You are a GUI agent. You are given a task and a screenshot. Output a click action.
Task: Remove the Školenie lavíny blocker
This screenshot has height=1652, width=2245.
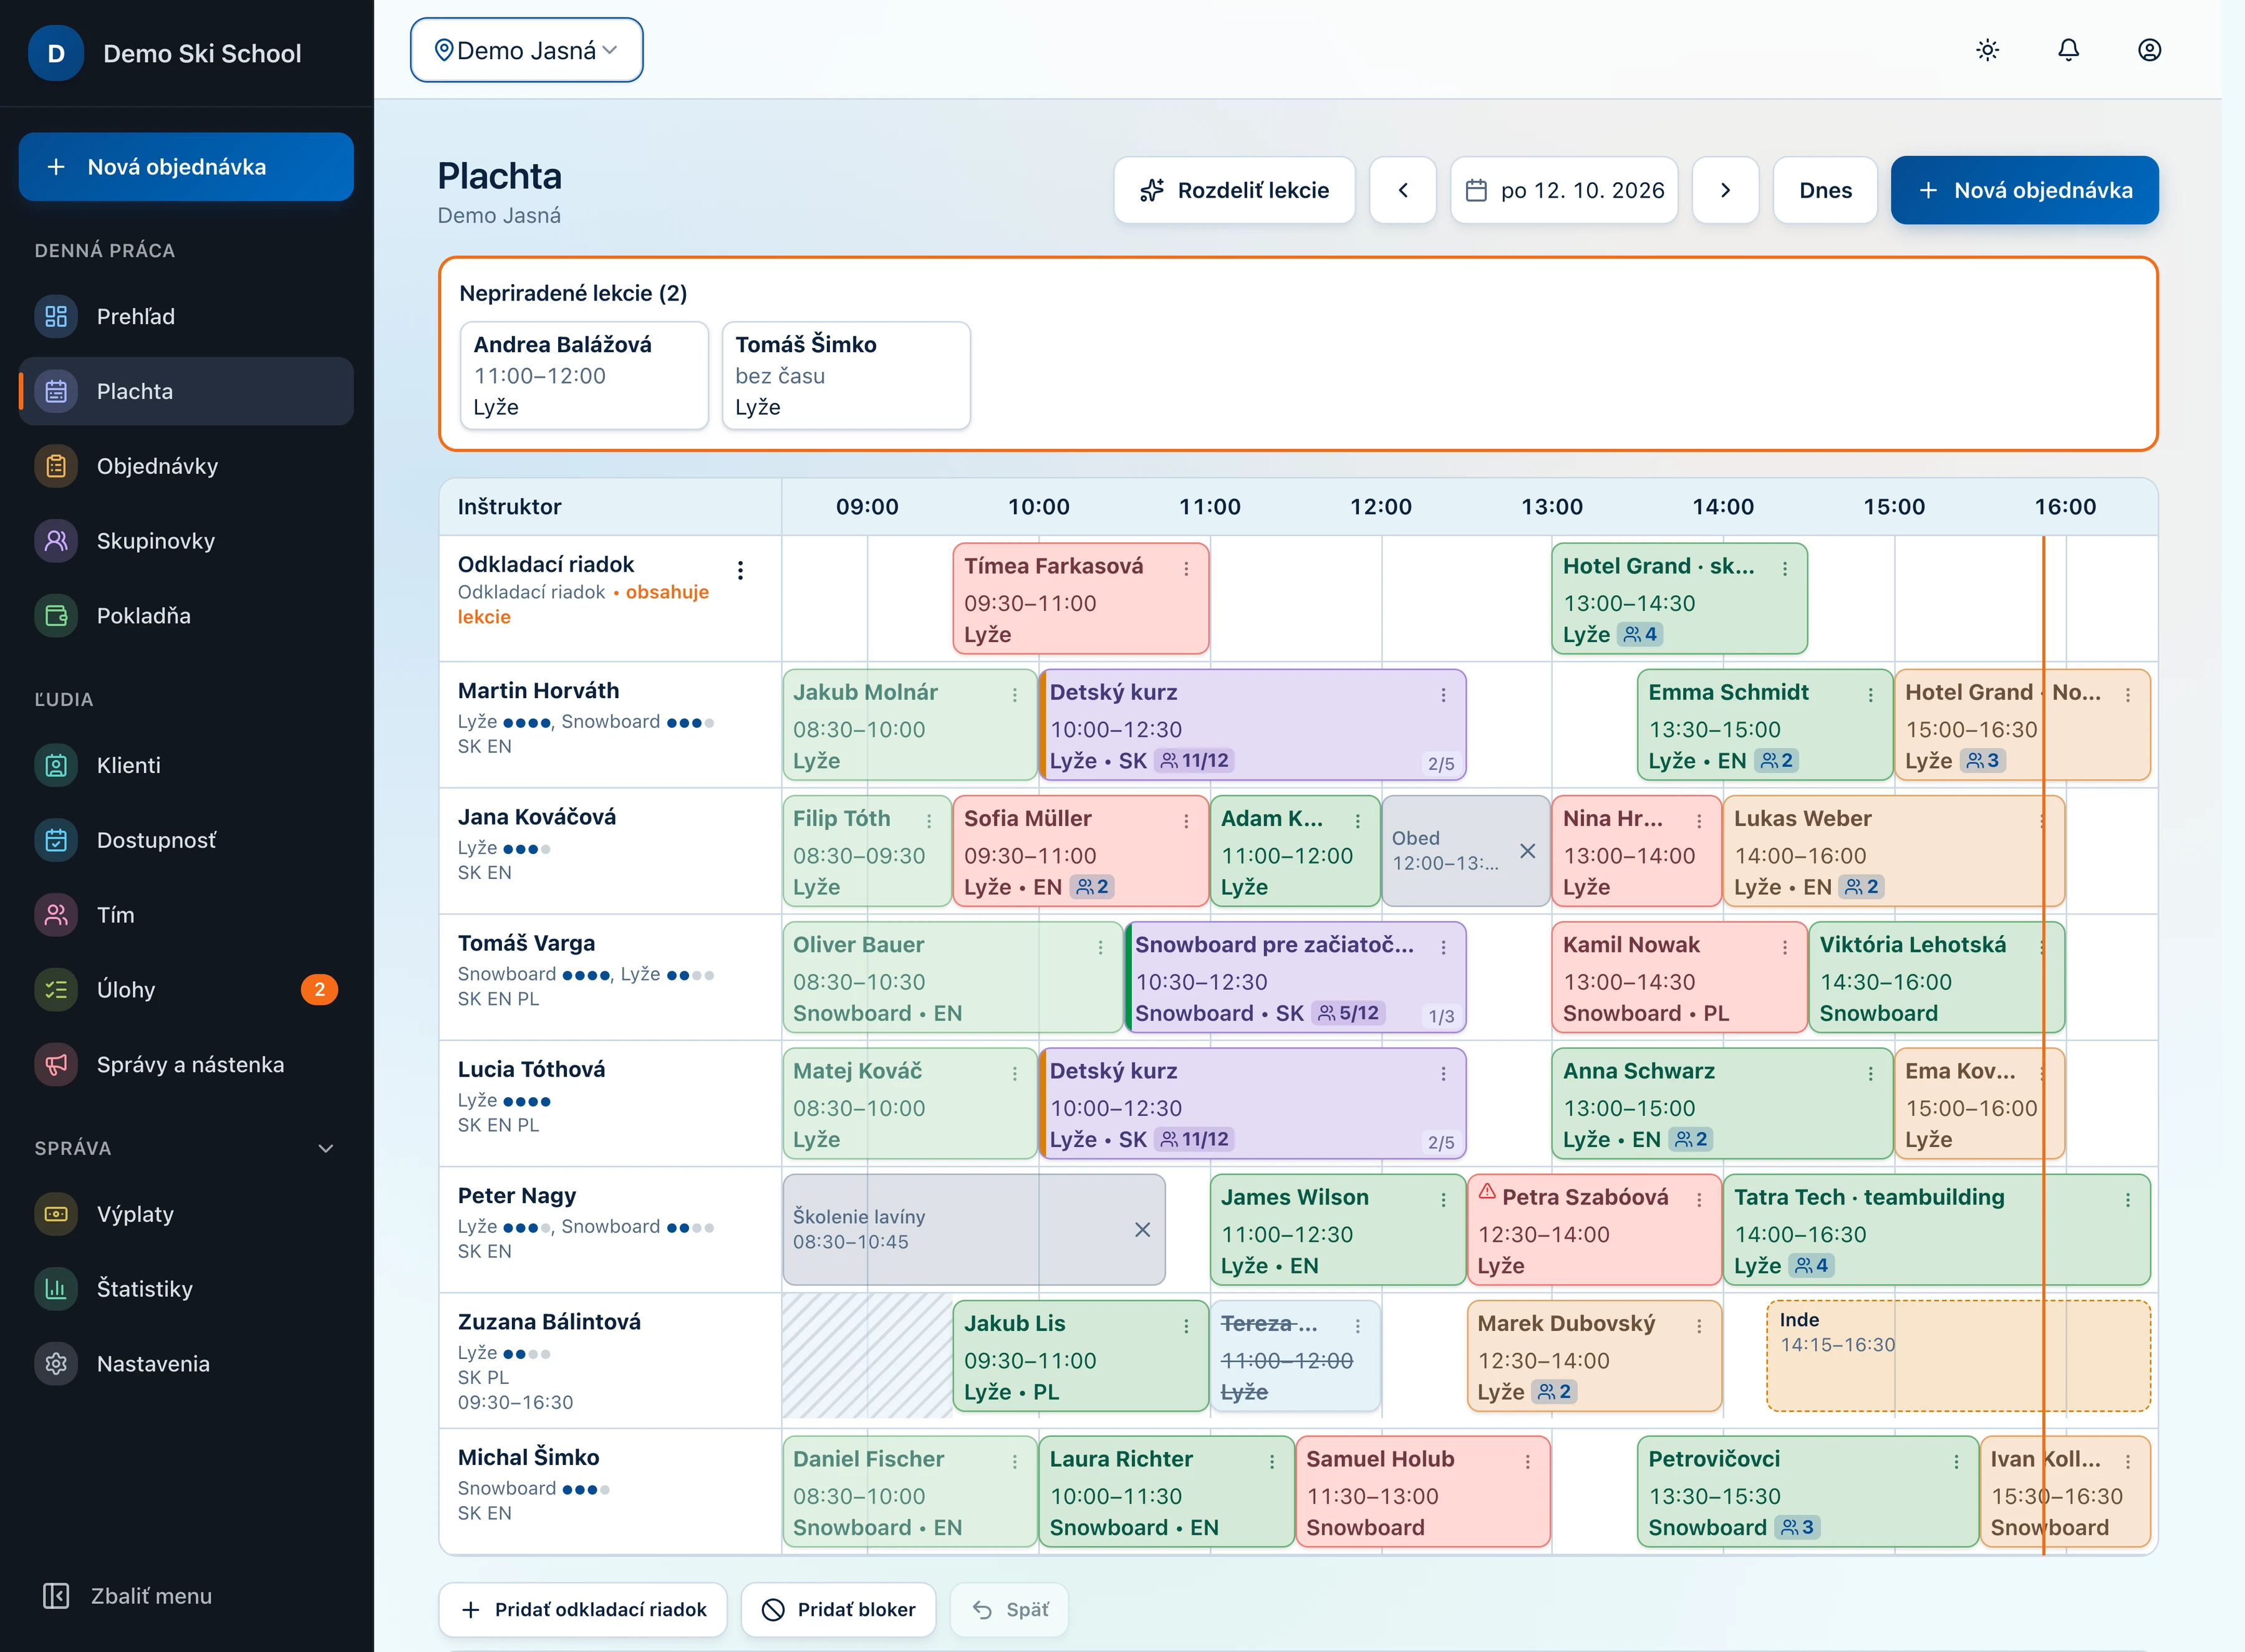[x=1142, y=1230]
